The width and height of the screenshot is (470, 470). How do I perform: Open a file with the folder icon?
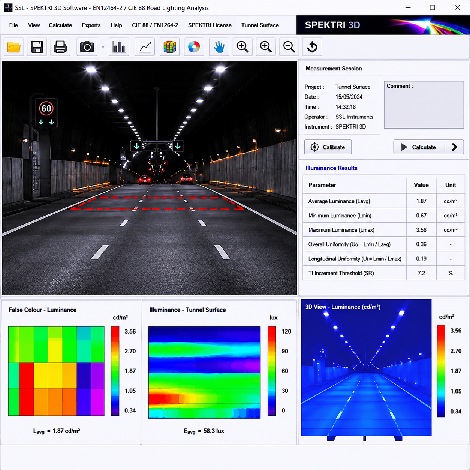[x=14, y=47]
